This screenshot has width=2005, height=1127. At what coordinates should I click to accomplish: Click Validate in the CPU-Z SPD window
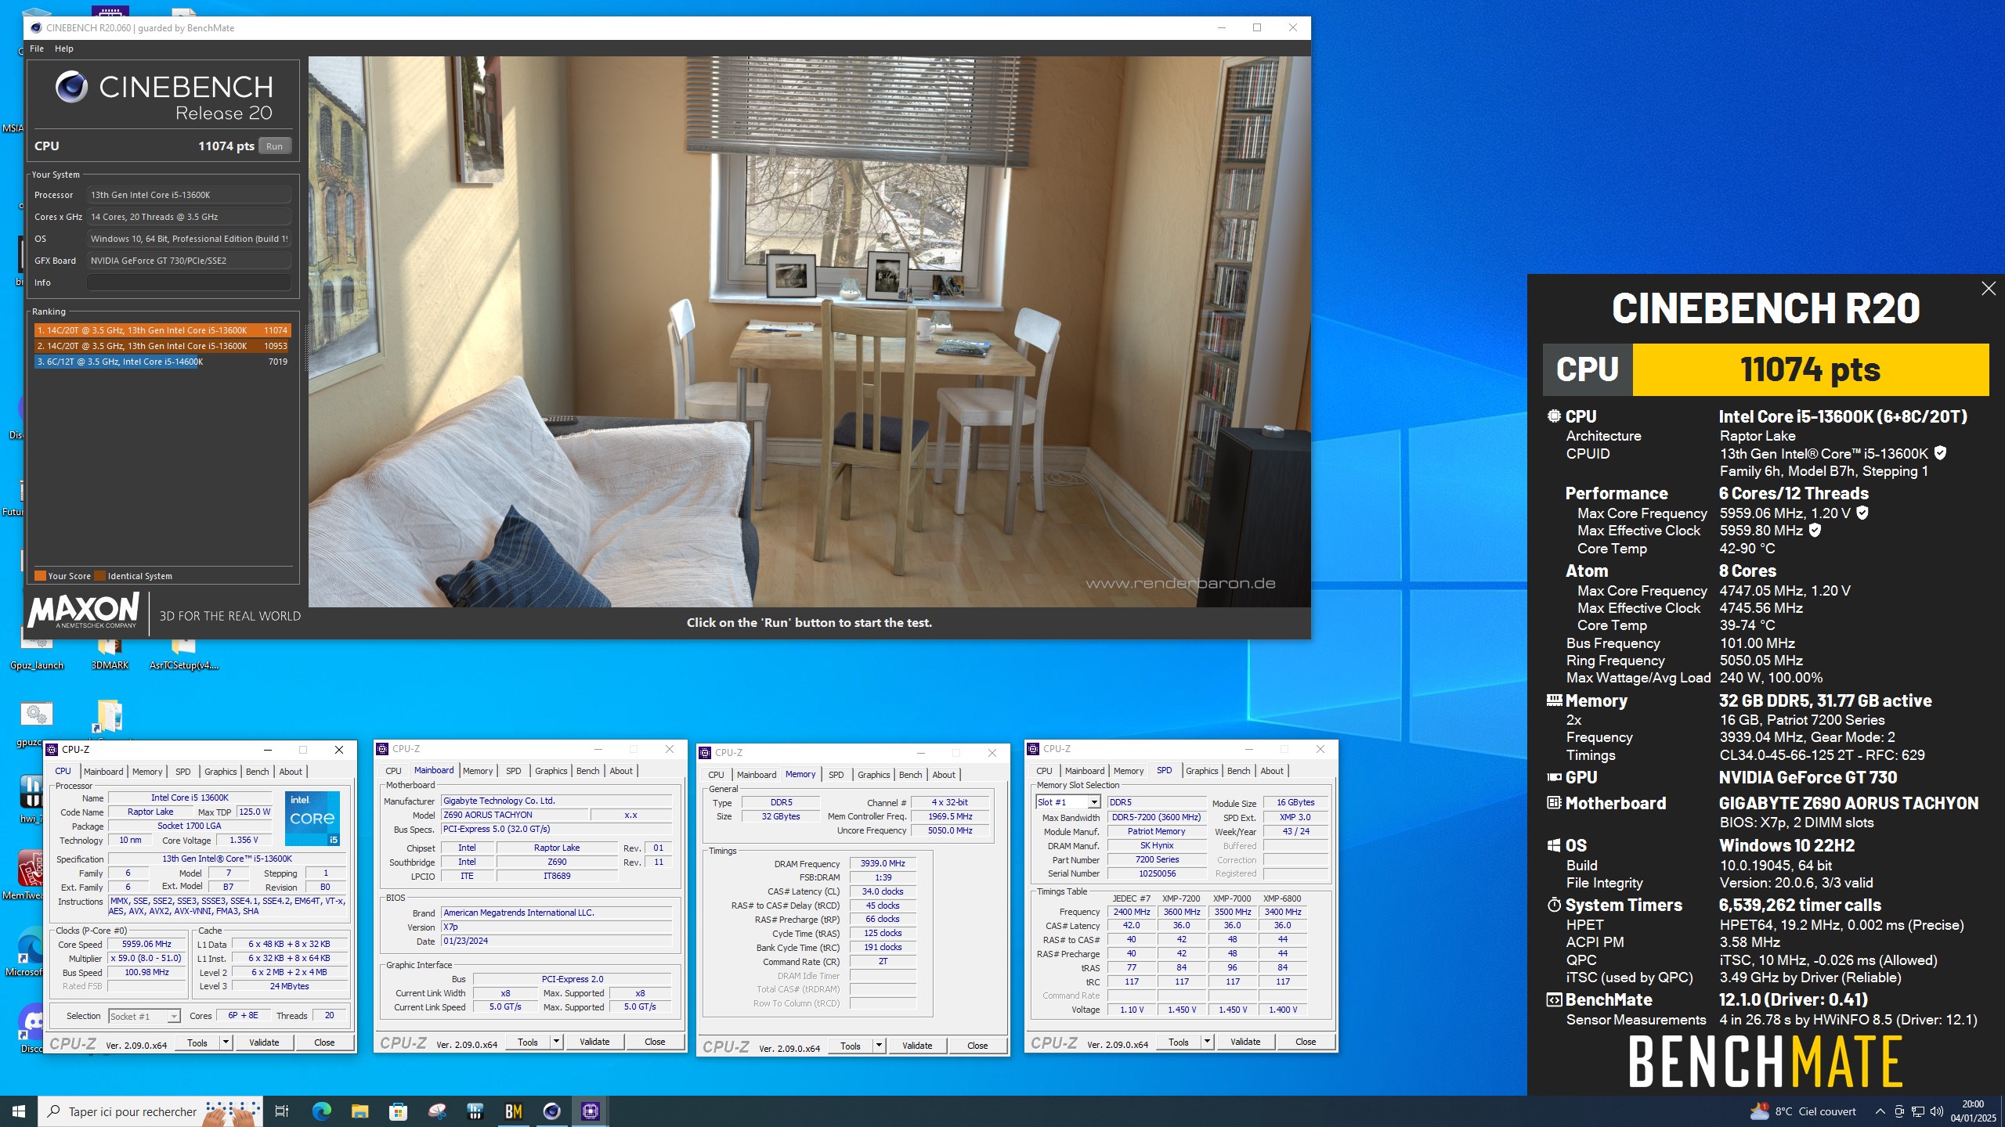pos(1245,1042)
